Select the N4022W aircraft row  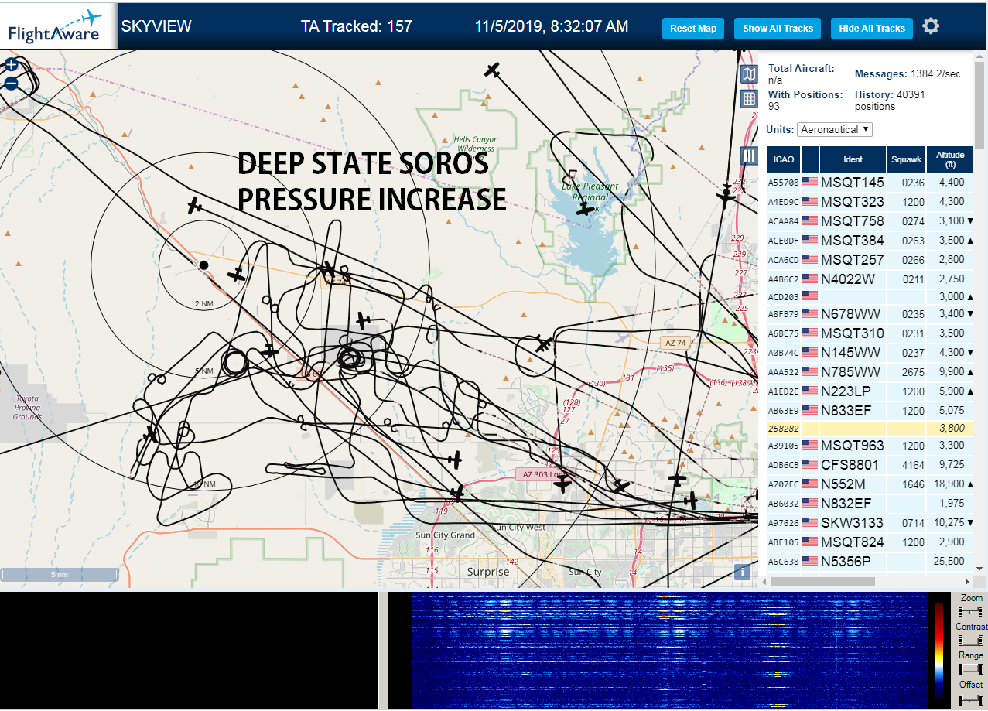870,279
